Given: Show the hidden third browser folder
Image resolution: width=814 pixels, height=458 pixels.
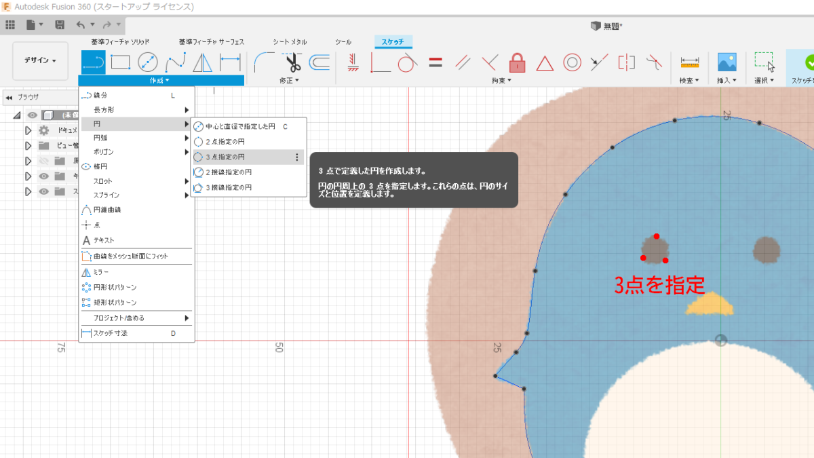Looking at the screenshot, I should [44, 161].
